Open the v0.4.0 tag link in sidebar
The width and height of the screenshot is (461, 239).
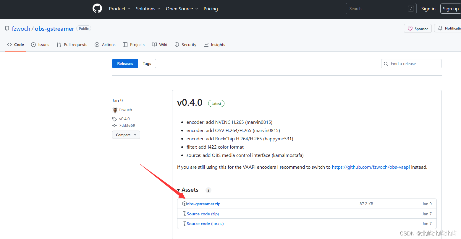(124, 119)
